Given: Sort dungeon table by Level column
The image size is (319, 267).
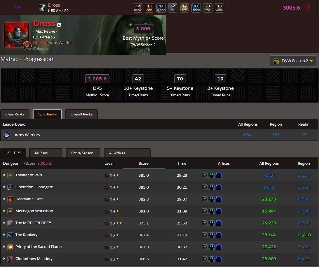Looking at the screenshot, I should 109,163.
